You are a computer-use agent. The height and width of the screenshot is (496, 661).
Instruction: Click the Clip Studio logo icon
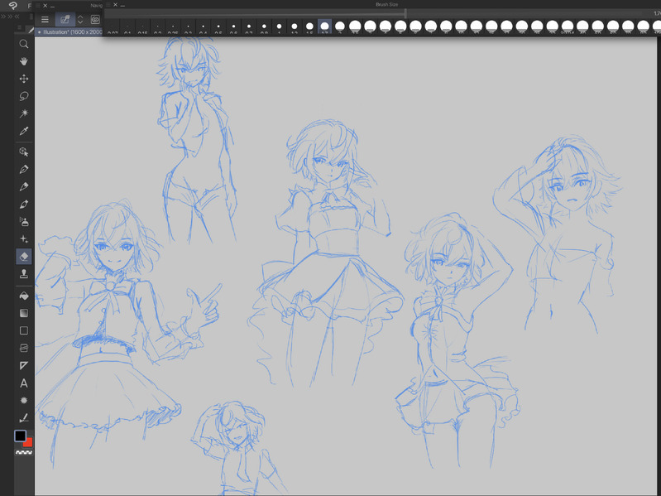point(12,6)
